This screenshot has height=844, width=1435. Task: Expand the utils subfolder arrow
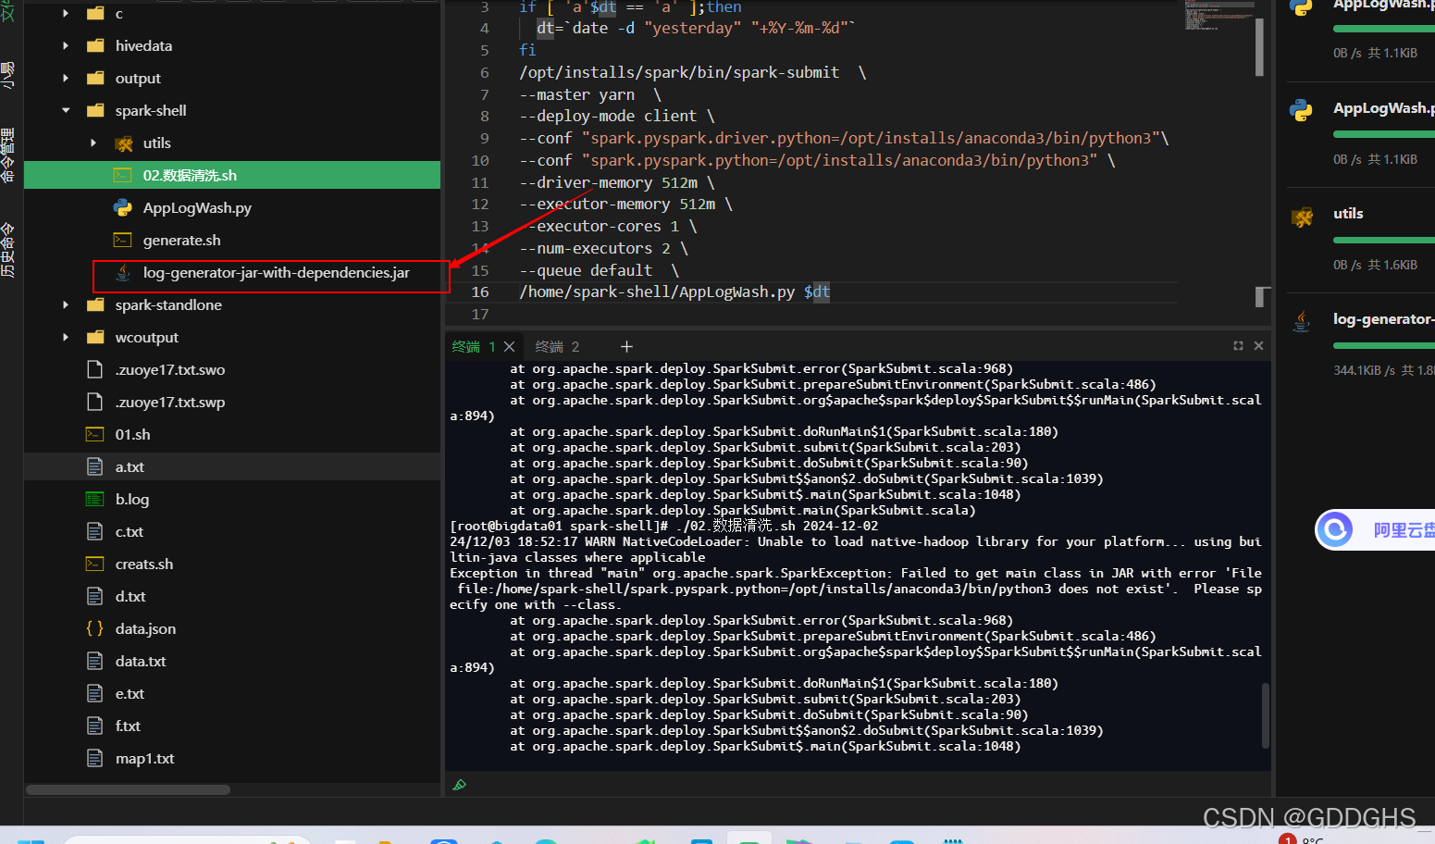point(93,143)
